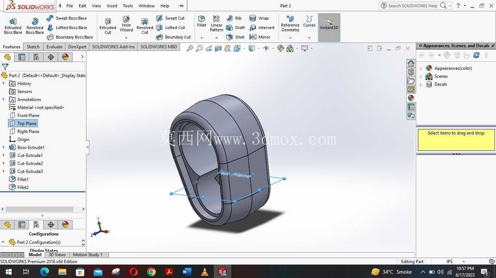Image resolution: width=496 pixels, height=278 pixels.
Task: Open the unit system IPS dropdown
Action: pos(464,262)
